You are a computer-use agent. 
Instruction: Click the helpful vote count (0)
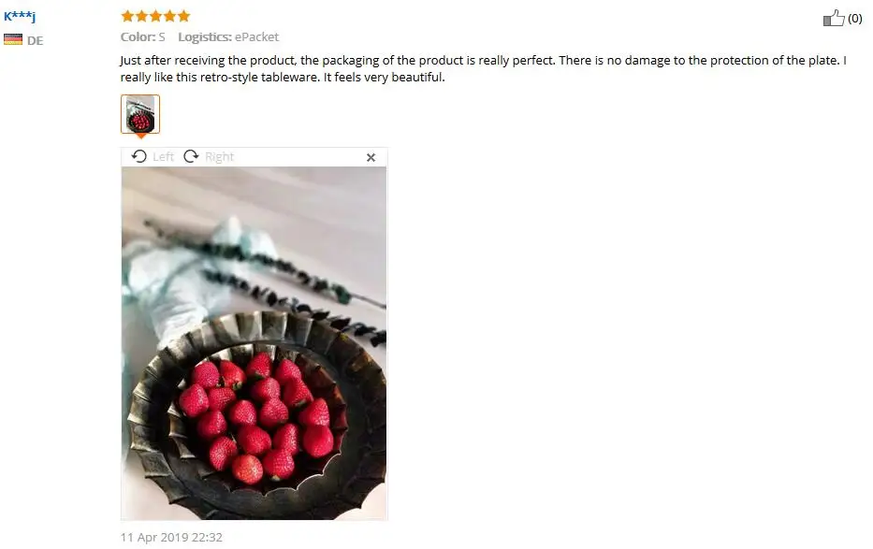pos(854,19)
